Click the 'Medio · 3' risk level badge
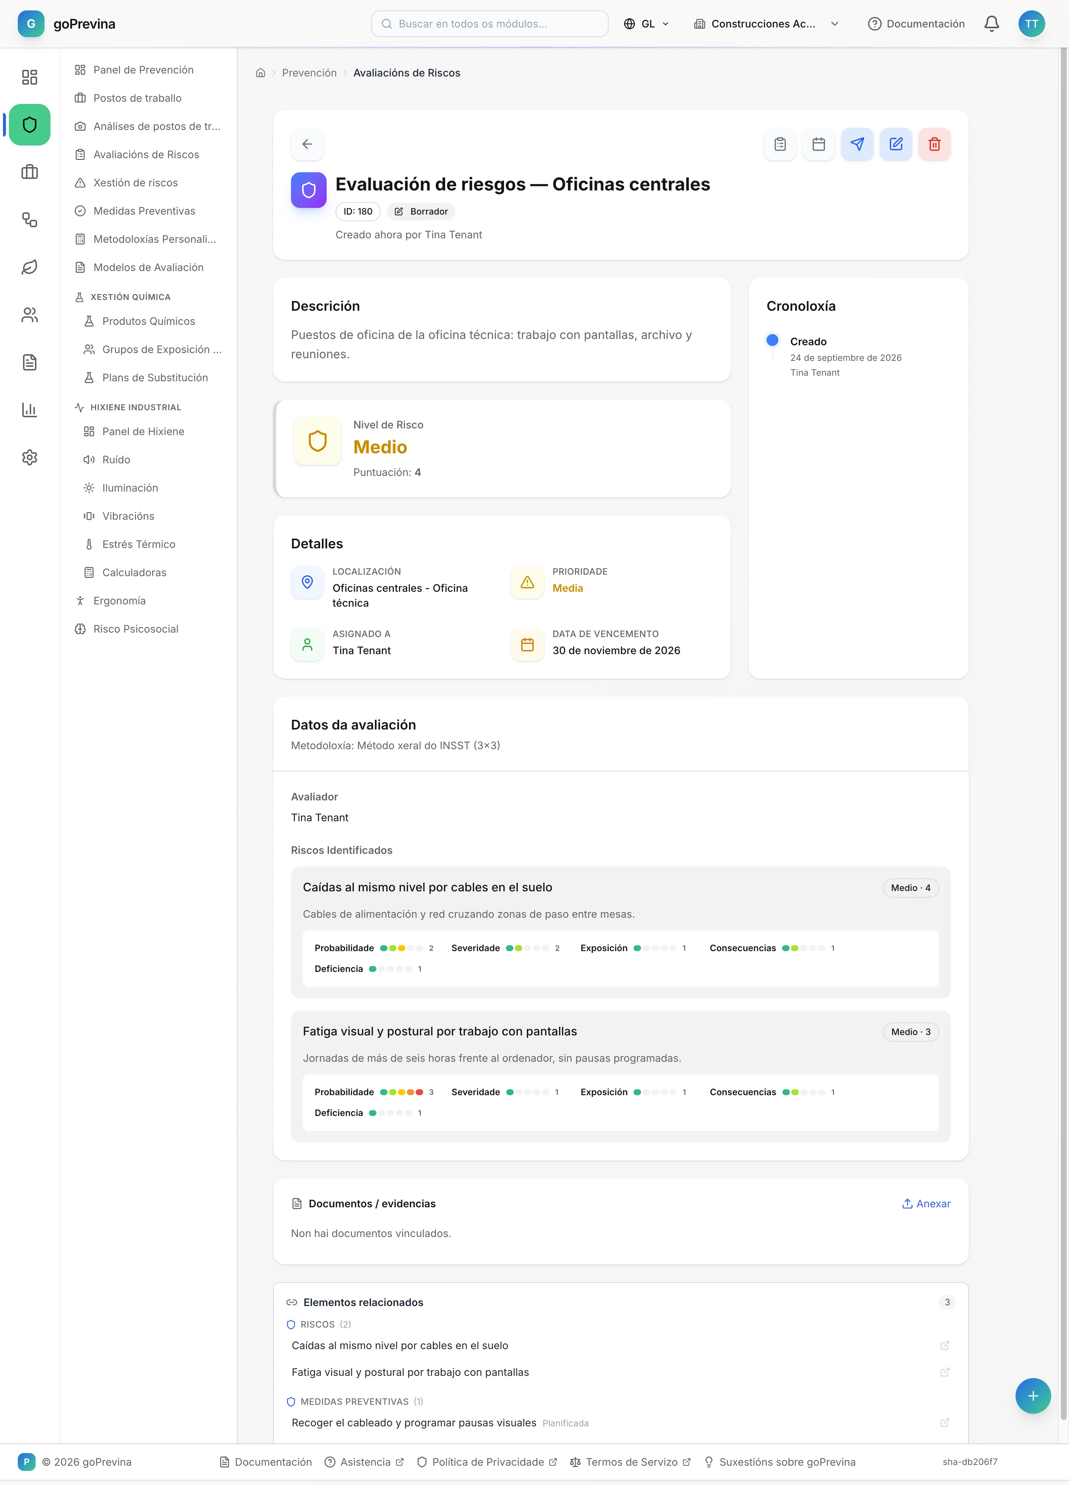The width and height of the screenshot is (1069, 1485). [x=910, y=1032]
